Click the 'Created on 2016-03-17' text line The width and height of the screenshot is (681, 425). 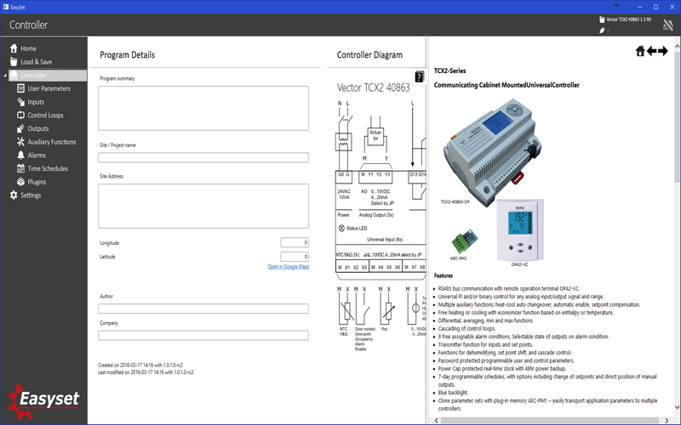[140, 365]
